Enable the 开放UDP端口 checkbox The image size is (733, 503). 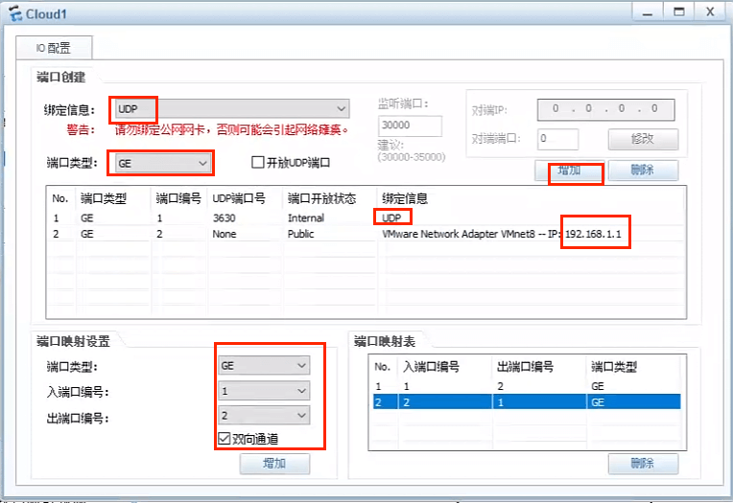coord(257,163)
